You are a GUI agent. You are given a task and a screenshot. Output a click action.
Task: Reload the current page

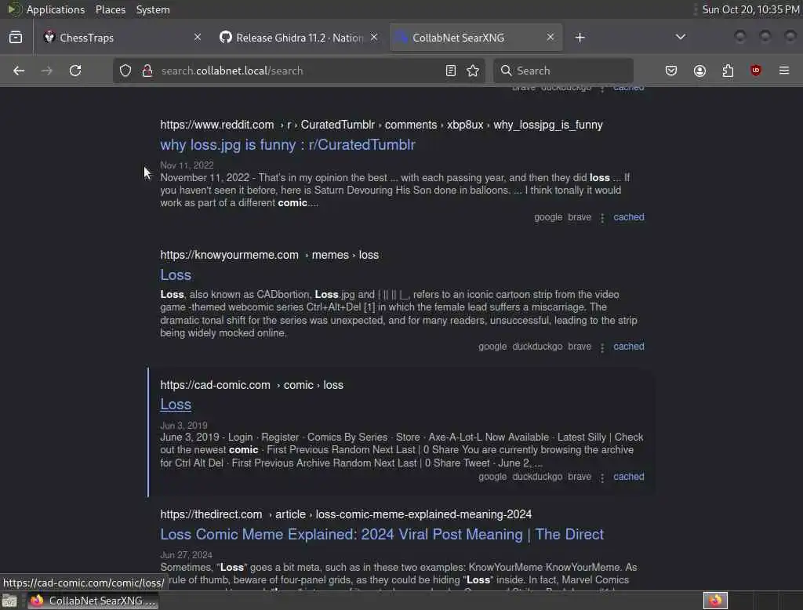point(75,71)
